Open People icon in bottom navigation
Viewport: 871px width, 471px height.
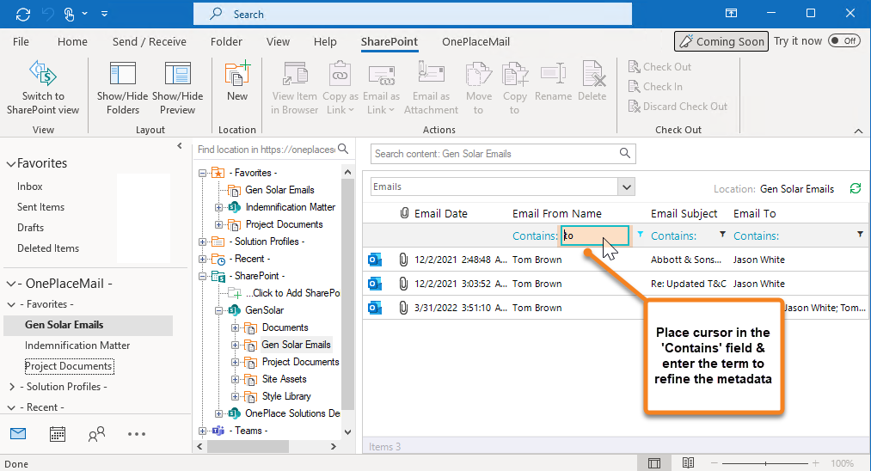click(96, 434)
